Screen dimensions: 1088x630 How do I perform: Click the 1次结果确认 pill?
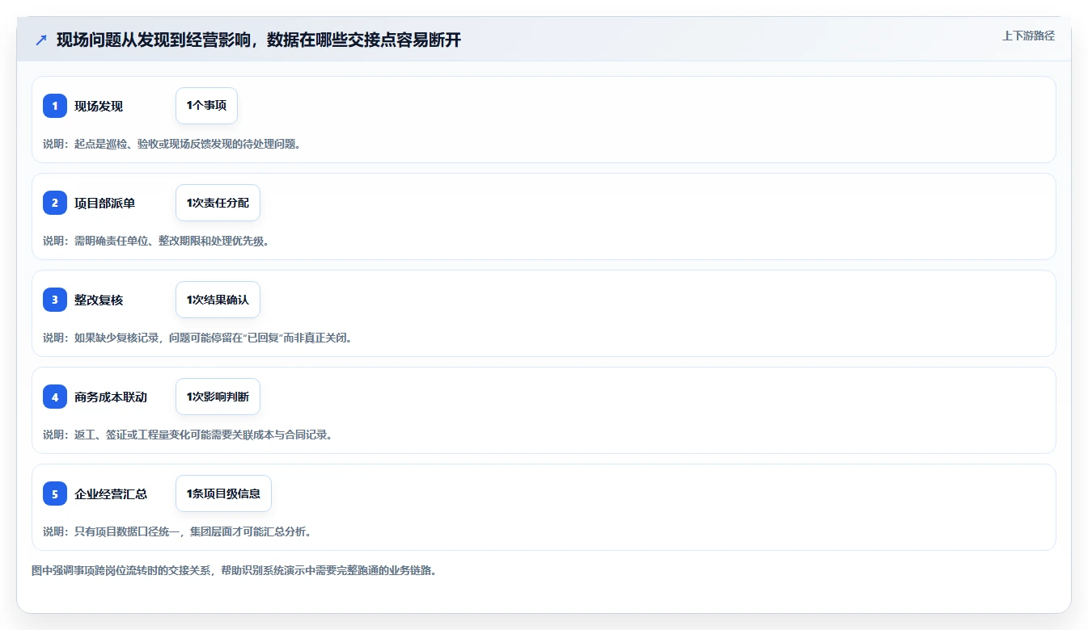(x=218, y=300)
